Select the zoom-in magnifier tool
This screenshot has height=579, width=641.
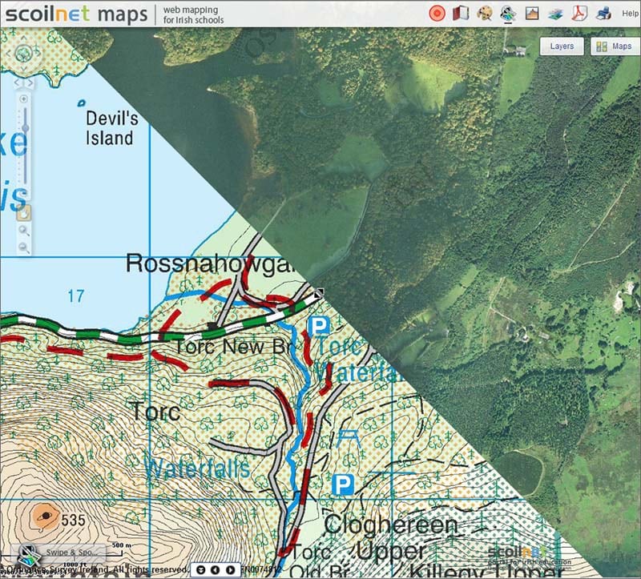pyautogui.click(x=24, y=231)
